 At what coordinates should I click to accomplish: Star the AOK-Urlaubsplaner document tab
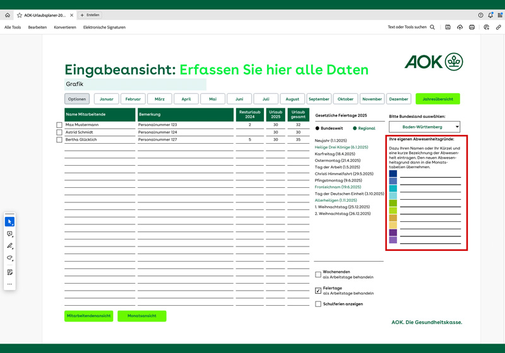click(x=20, y=15)
